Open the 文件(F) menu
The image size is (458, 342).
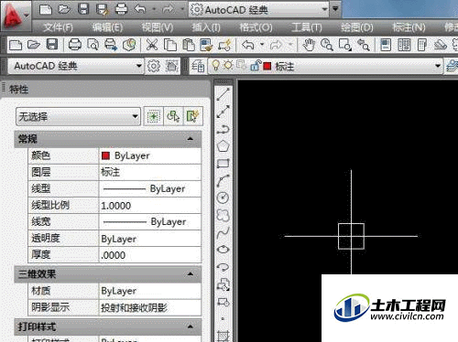pyautogui.click(x=58, y=27)
